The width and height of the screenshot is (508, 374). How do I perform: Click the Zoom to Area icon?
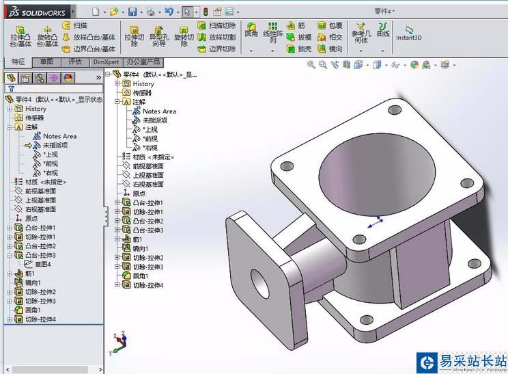pos(323,65)
